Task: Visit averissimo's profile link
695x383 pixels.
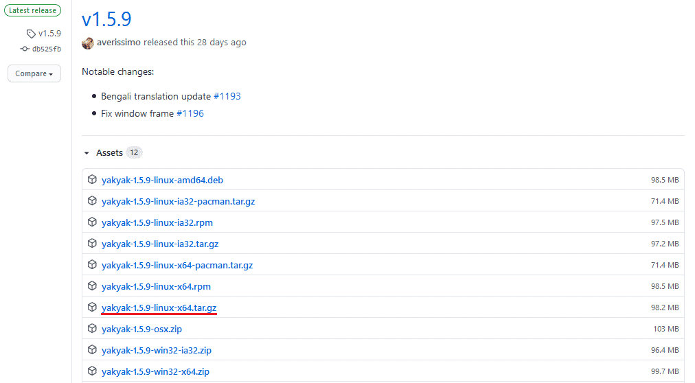Action: pyautogui.click(x=118, y=42)
